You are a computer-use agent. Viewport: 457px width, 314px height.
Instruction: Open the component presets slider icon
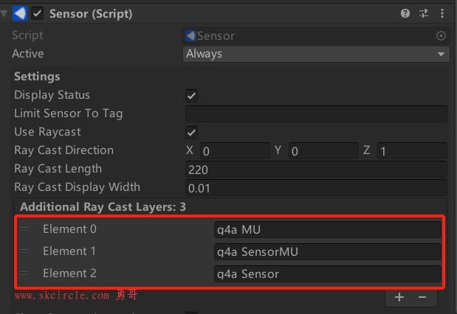[424, 13]
